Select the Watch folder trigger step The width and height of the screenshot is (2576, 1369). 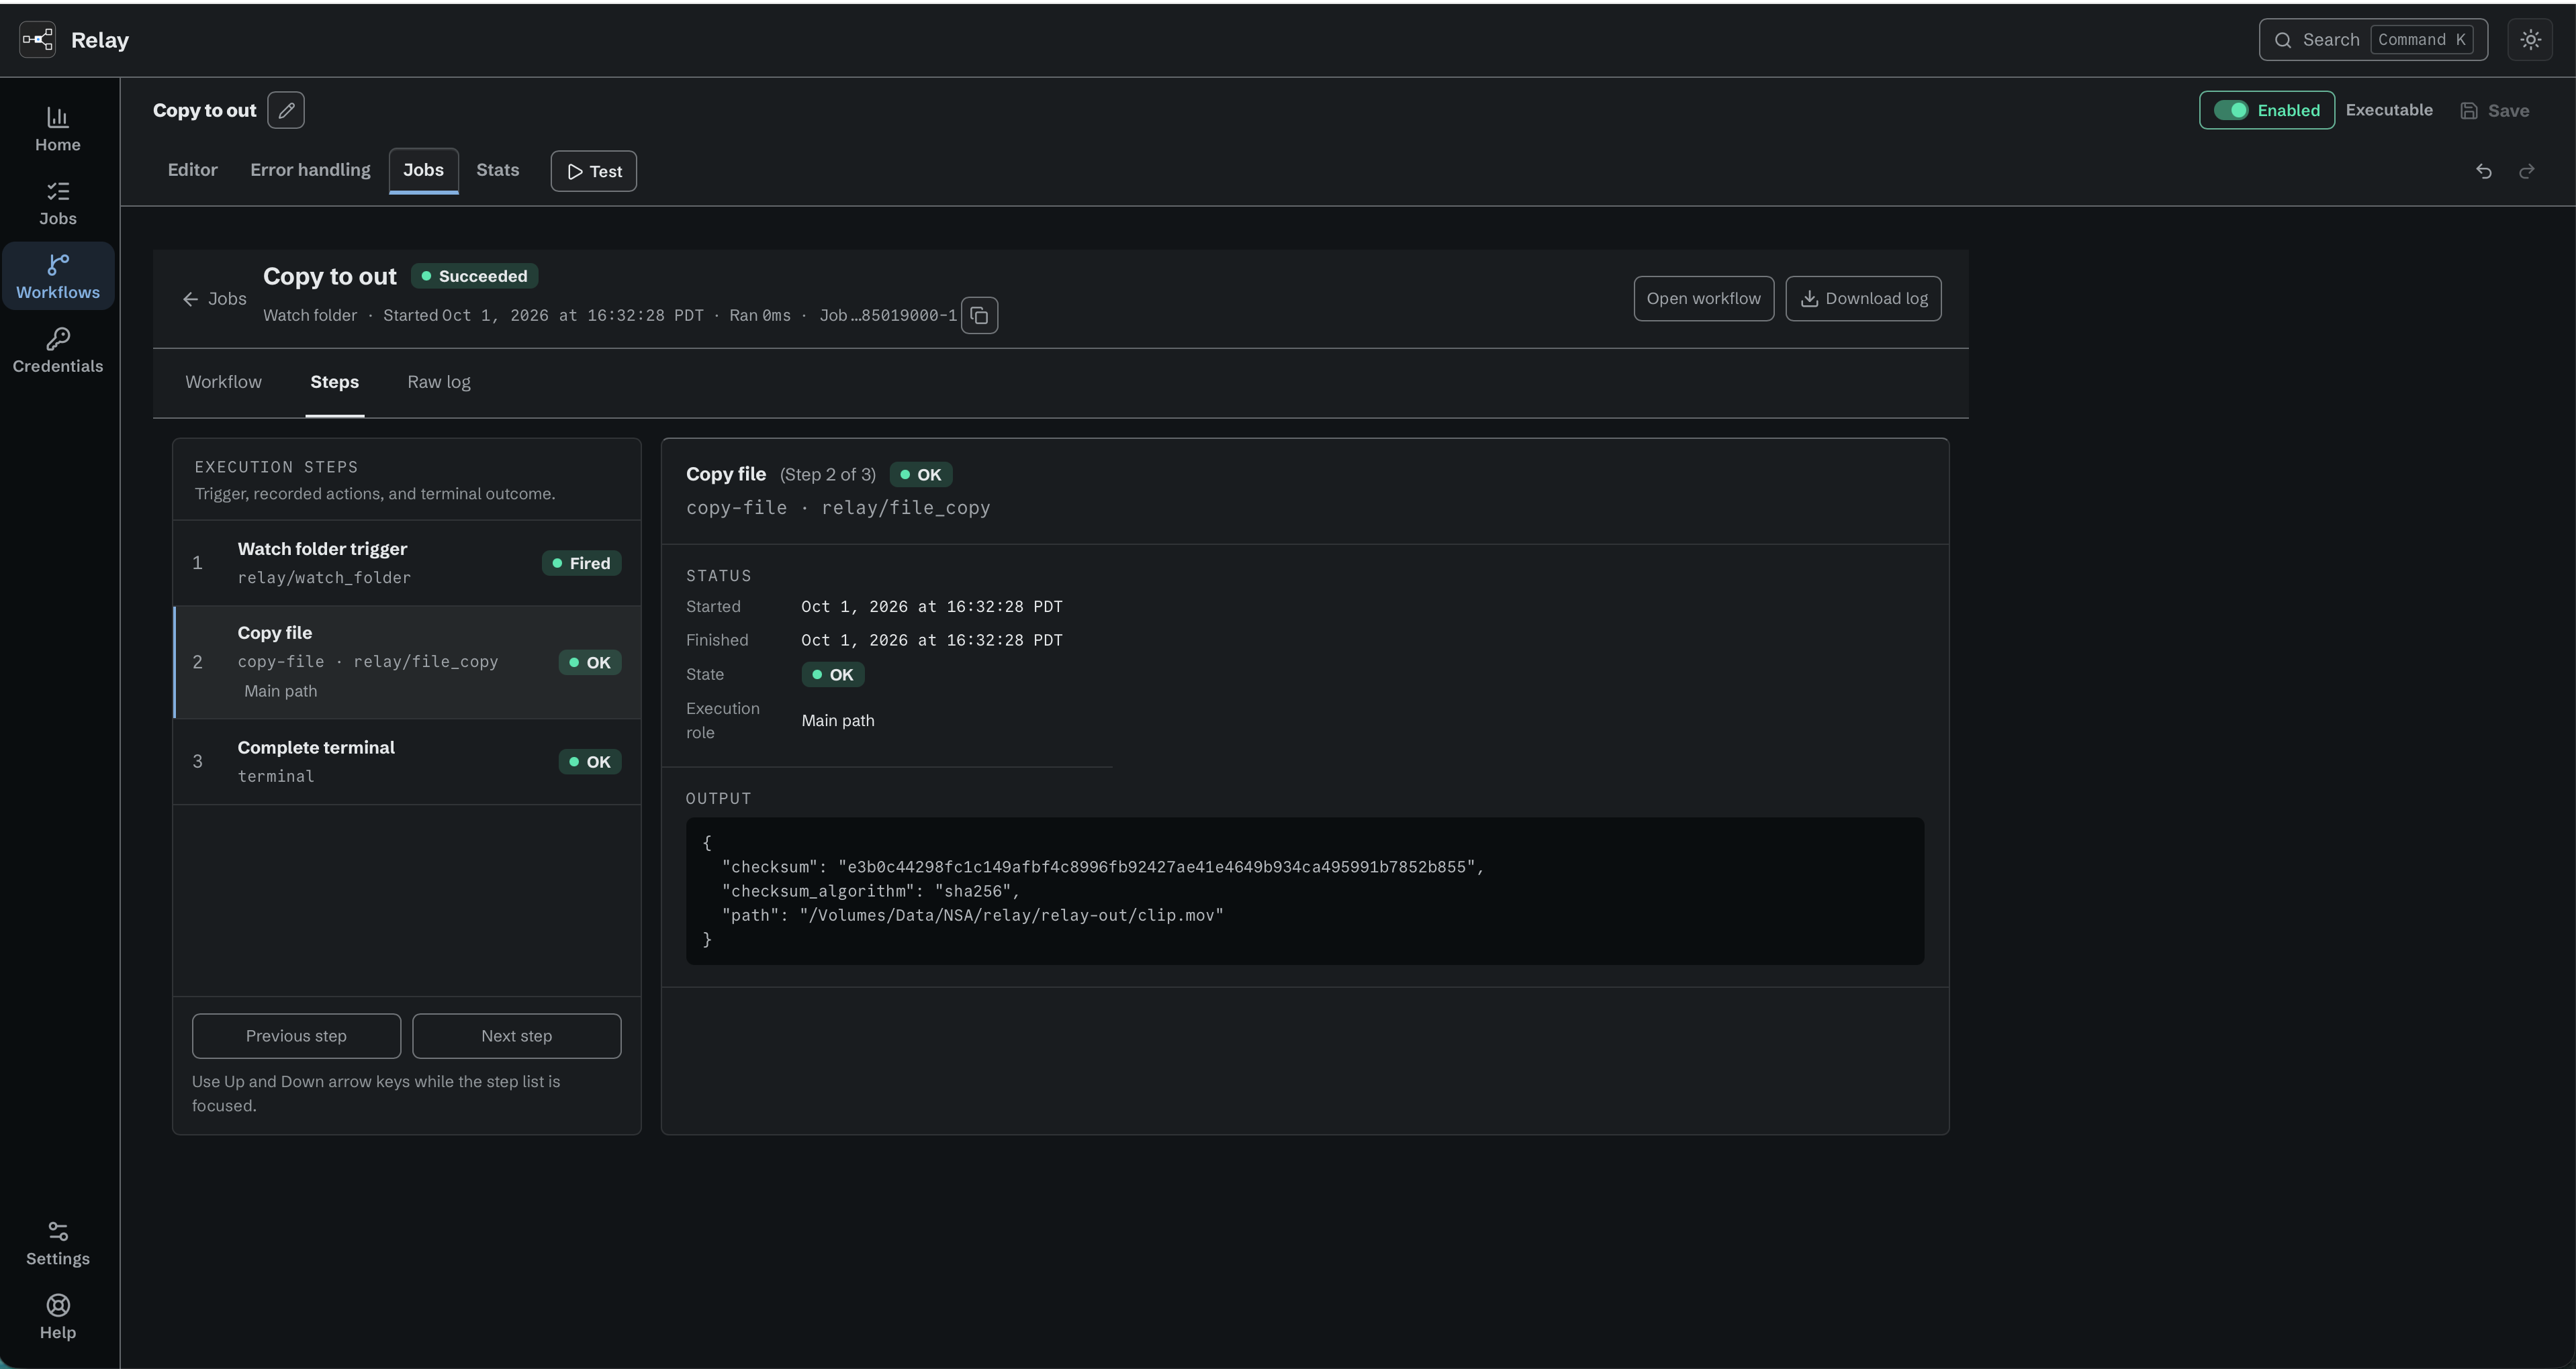click(x=407, y=562)
